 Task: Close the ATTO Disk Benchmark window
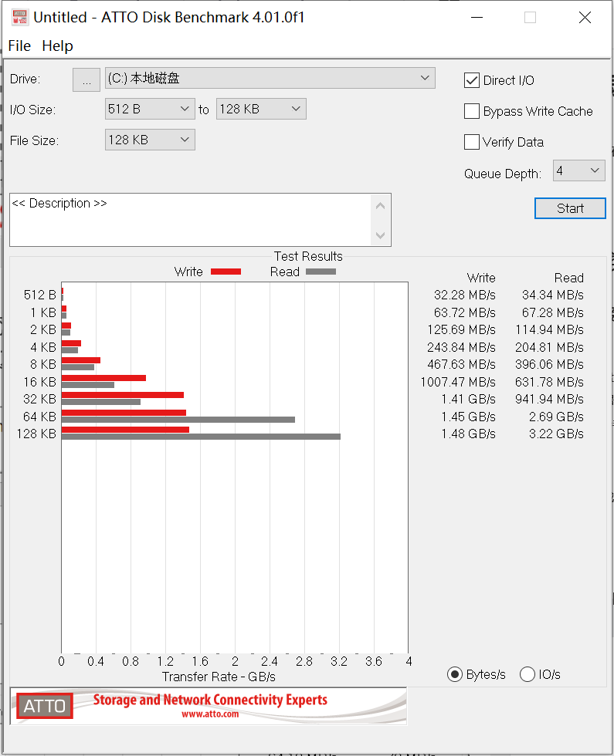pos(585,17)
